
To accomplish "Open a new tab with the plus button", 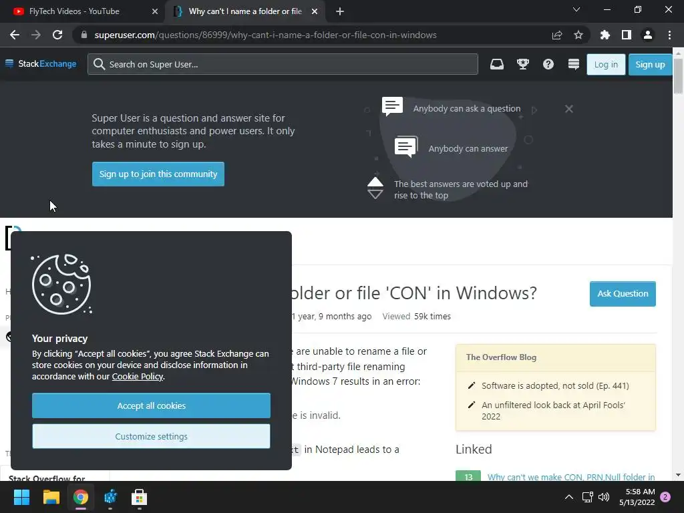I will click(340, 12).
